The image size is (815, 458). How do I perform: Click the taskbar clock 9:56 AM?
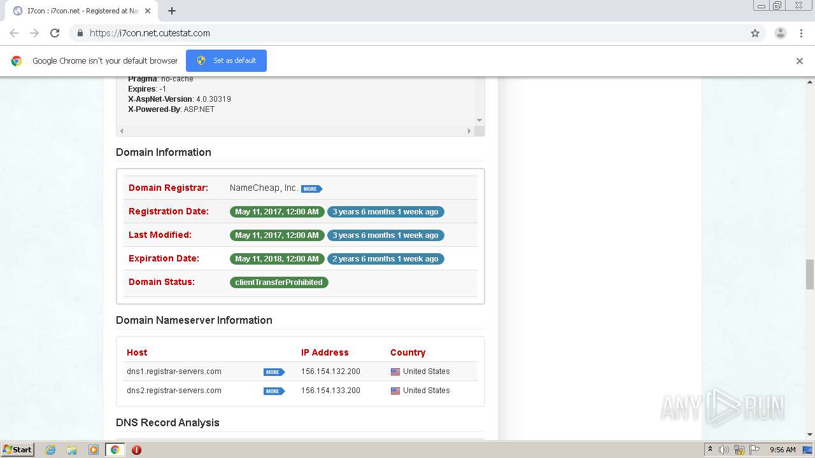point(783,450)
